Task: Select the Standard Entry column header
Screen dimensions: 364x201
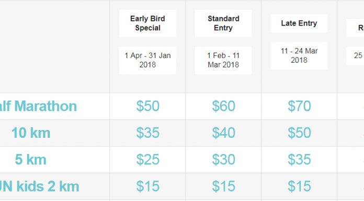Action: (223, 23)
